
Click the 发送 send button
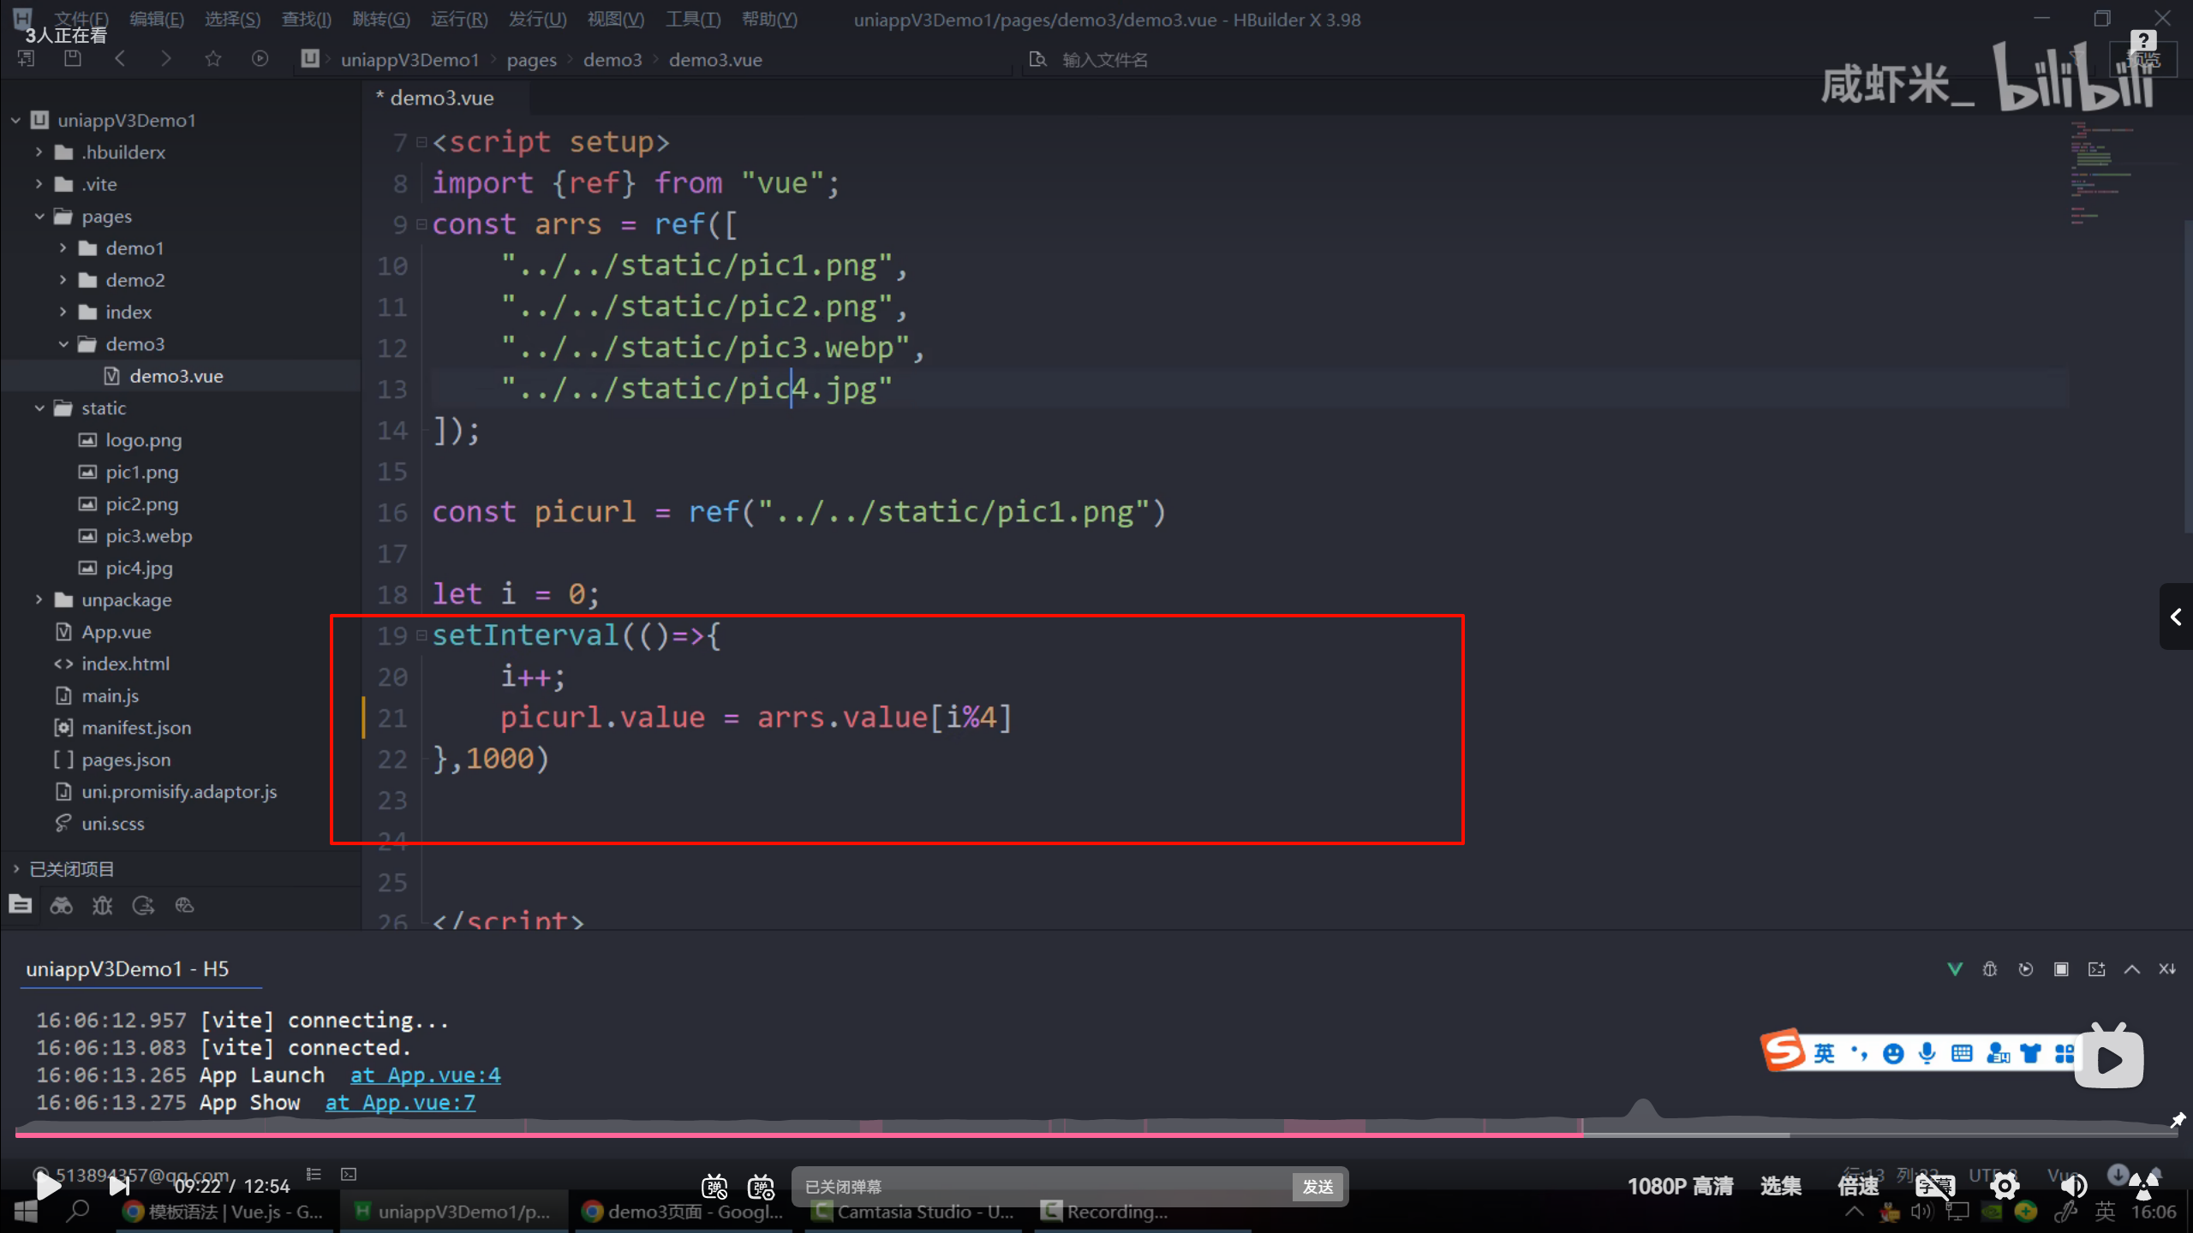1318,1186
